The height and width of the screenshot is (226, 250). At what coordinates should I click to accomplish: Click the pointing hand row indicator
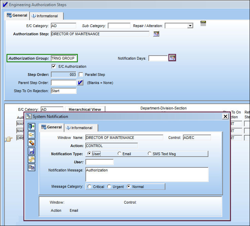tap(9, 139)
